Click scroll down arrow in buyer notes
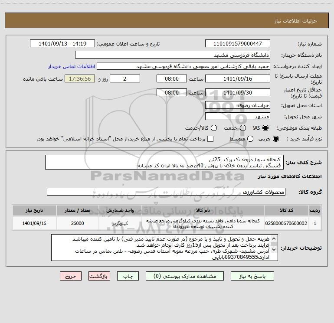Image resolution: width=334 pixels, height=323 pixels. (x=274, y=249)
